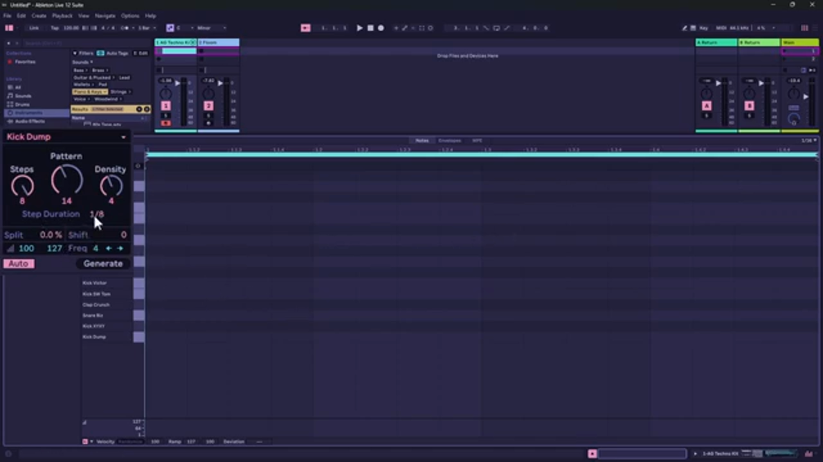
Task: Click the computer MIDI keyboard icon
Action: 693,28
